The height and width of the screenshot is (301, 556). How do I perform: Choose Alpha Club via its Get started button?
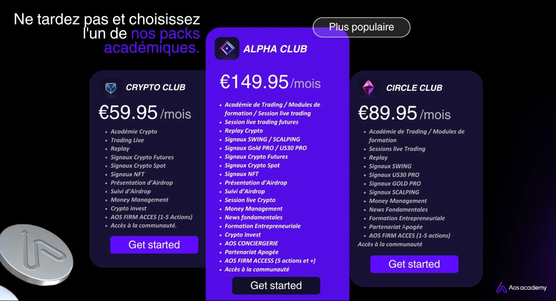(276, 285)
